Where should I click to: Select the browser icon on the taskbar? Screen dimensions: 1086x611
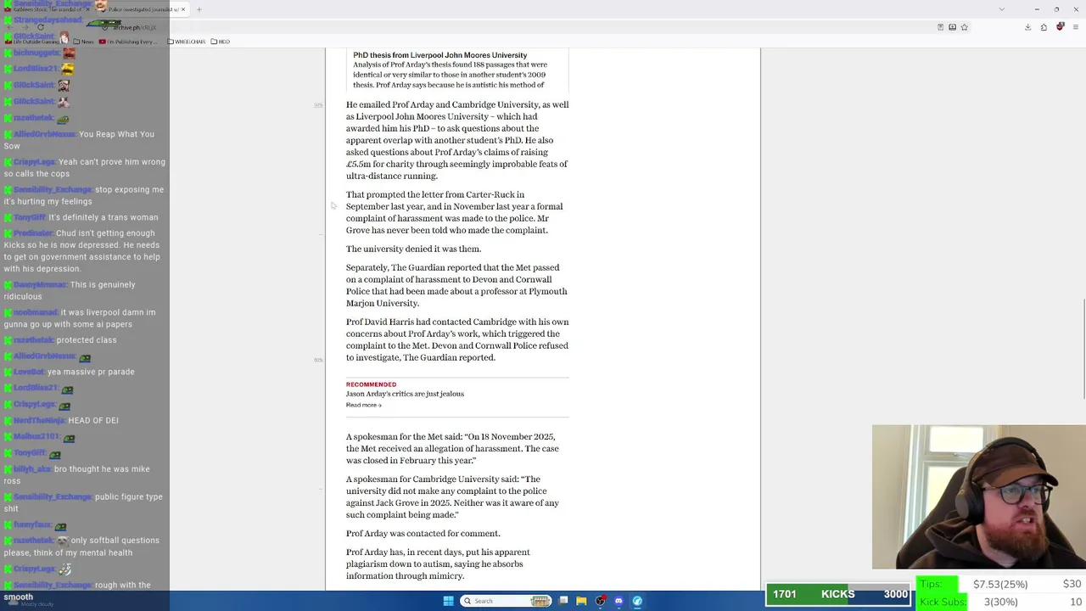point(637,601)
